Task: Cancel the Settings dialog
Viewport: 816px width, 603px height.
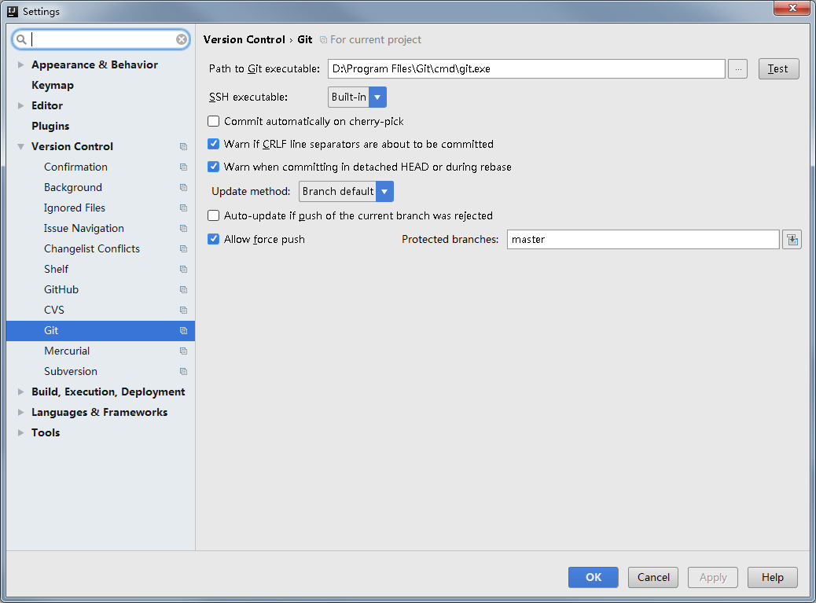Action: click(x=653, y=578)
